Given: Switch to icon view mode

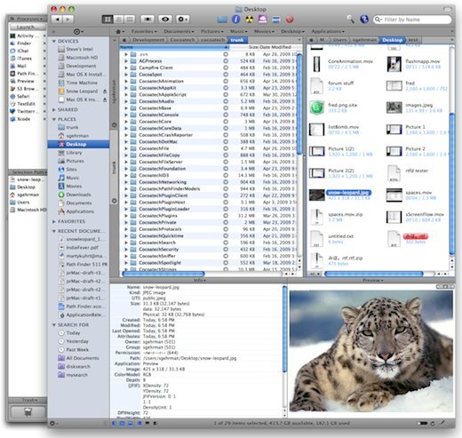Looking at the screenshot, I should [x=108, y=20].
